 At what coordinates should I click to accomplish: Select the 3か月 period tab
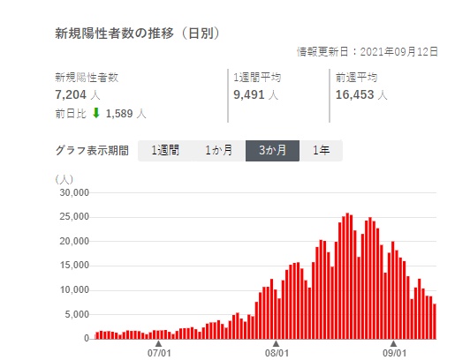click(272, 151)
